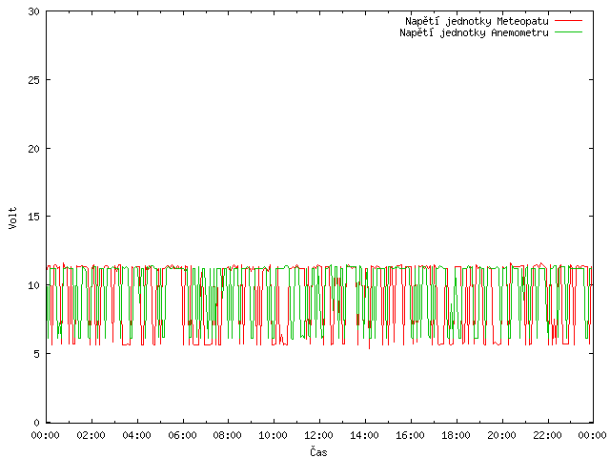Click the y-axis value 10

(x=34, y=285)
